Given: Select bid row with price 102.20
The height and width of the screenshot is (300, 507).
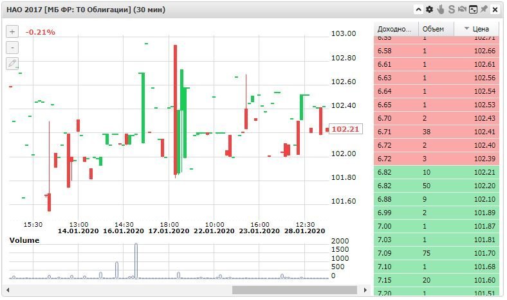Looking at the screenshot, I should (x=437, y=186).
